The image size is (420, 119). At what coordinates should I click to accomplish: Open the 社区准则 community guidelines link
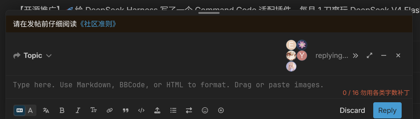[x=98, y=24]
